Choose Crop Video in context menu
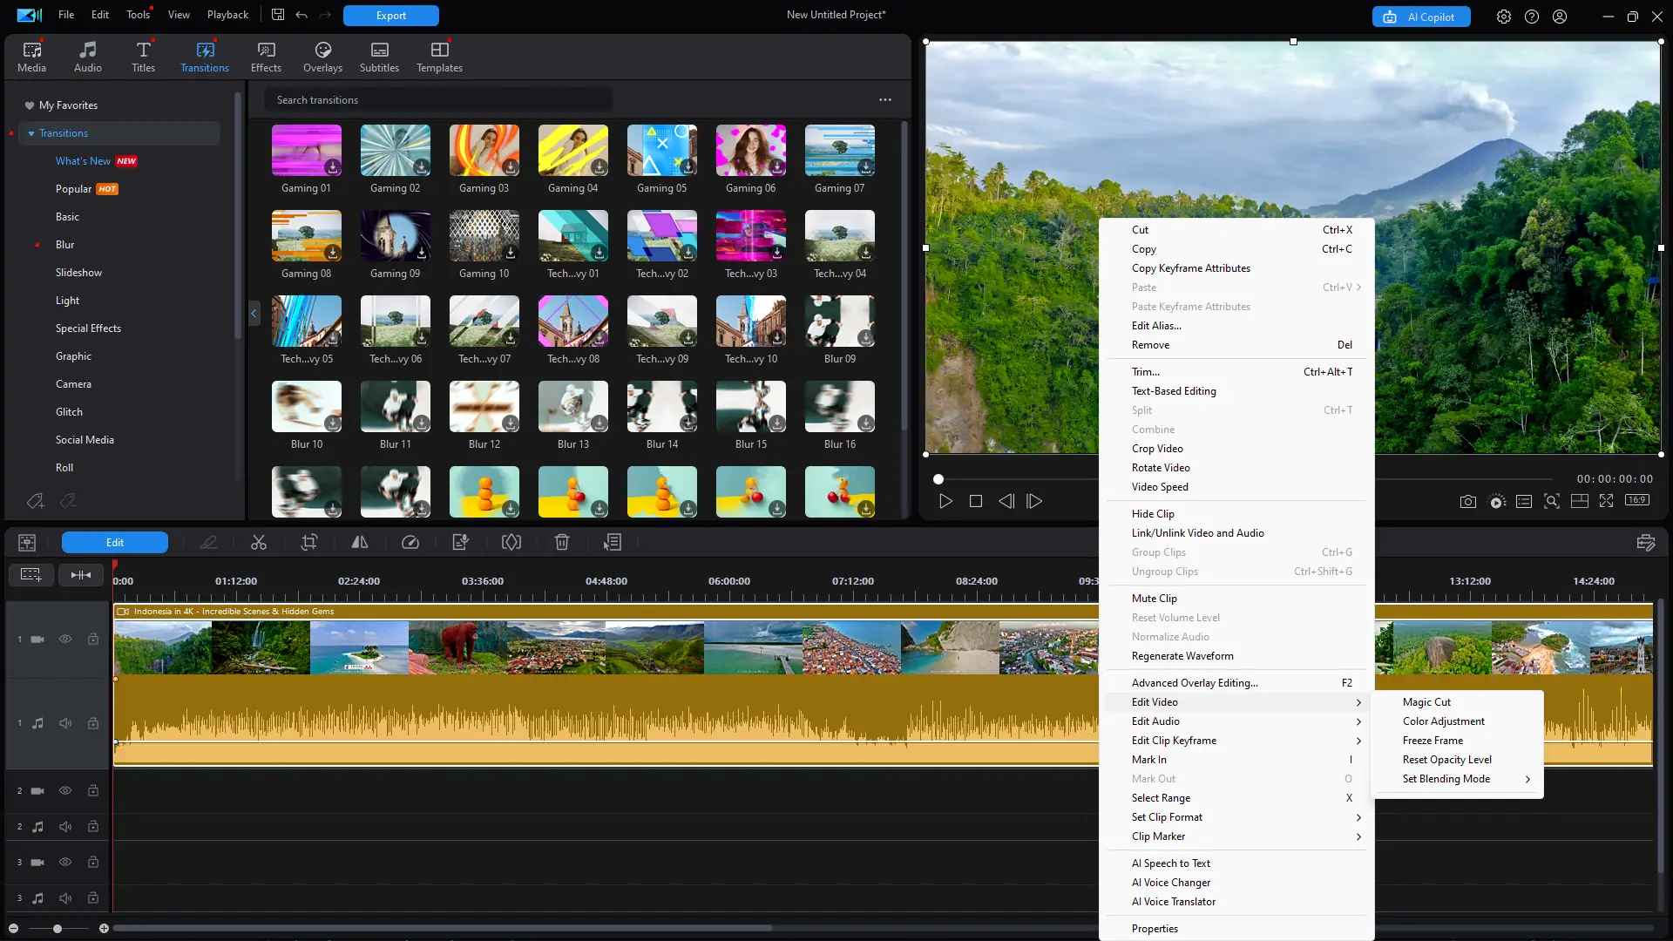Viewport: 1673px width, 941px height. coord(1157,449)
